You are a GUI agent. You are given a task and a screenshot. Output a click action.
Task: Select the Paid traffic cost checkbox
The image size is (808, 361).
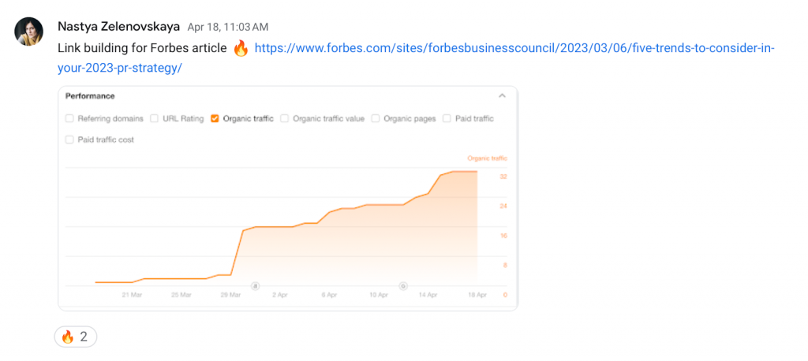coord(70,140)
